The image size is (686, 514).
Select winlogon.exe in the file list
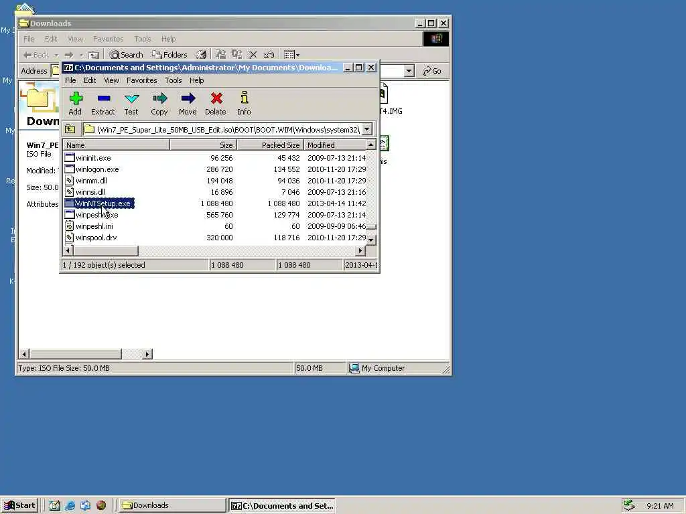pos(96,169)
